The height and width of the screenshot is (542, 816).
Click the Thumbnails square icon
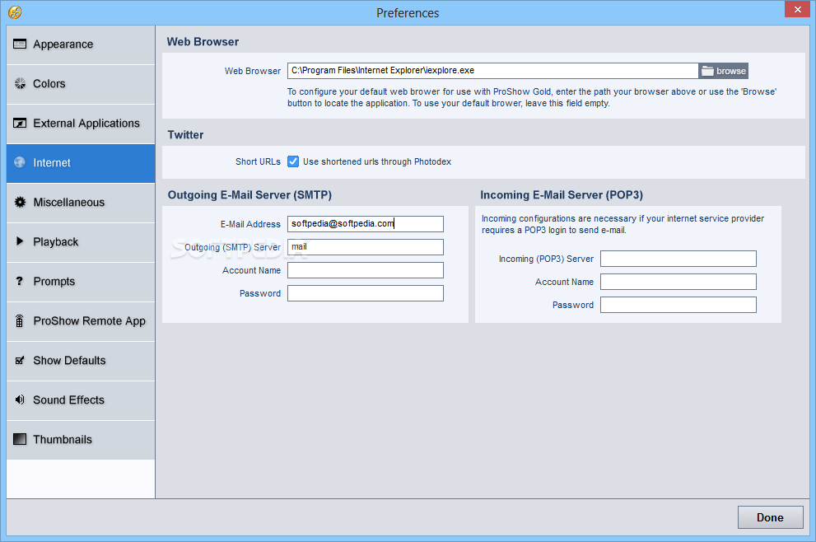(x=20, y=439)
